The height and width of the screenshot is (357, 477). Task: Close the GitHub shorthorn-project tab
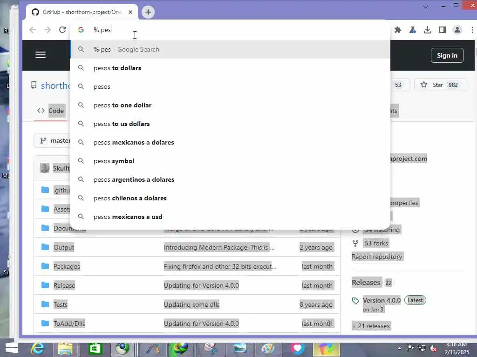[130, 12]
